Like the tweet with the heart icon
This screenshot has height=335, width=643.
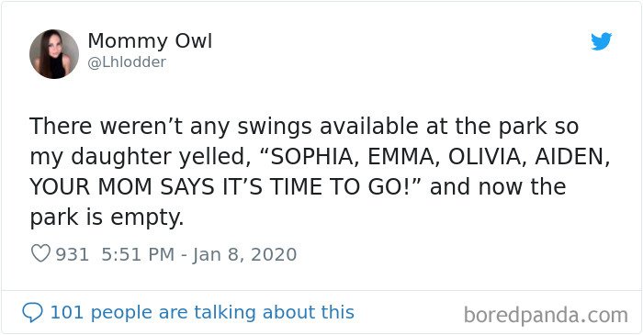(x=40, y=253)
